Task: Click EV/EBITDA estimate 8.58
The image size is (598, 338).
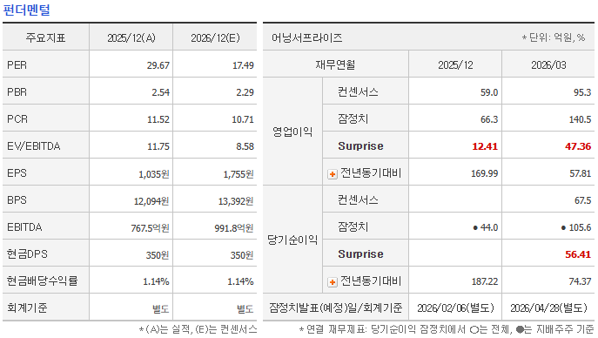Action: click(245, 146)
